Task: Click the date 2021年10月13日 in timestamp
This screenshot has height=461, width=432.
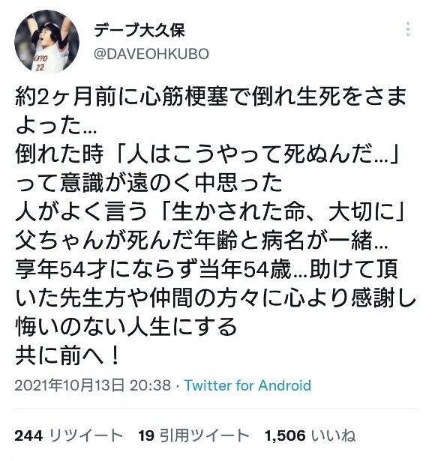Action: tap(69, 385)
